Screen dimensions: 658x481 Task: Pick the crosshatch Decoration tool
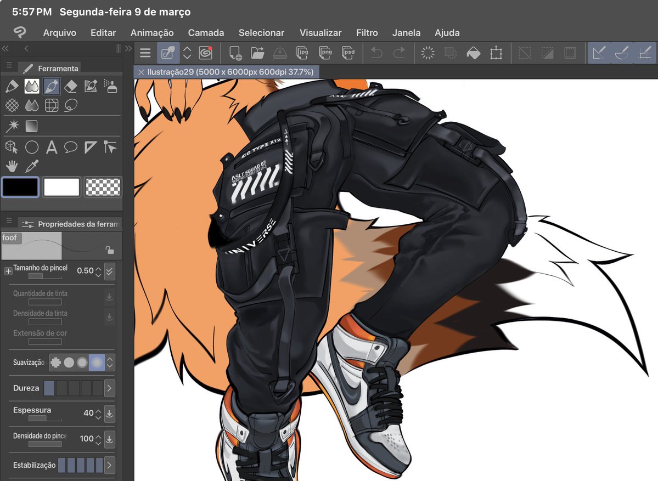point(12,105)
